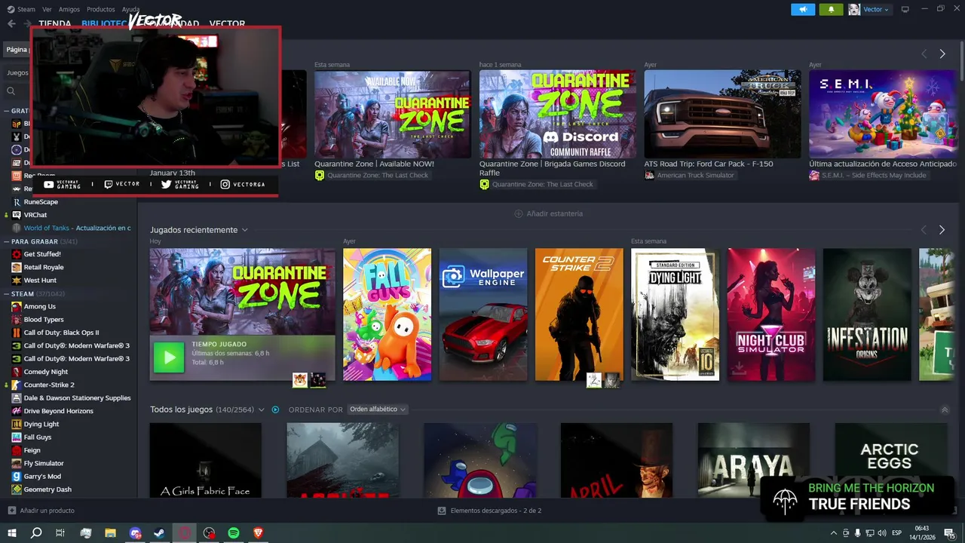
Task: Open World of Tanks entry
Action: [77, 228]
